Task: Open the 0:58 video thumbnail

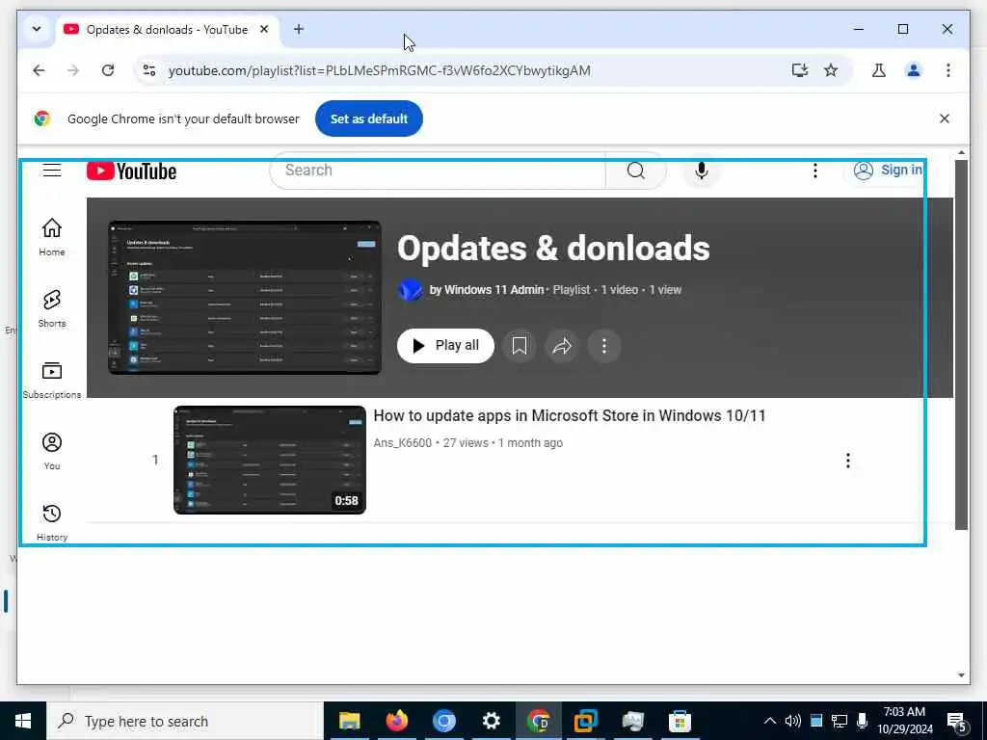Action: coord(270,460)
